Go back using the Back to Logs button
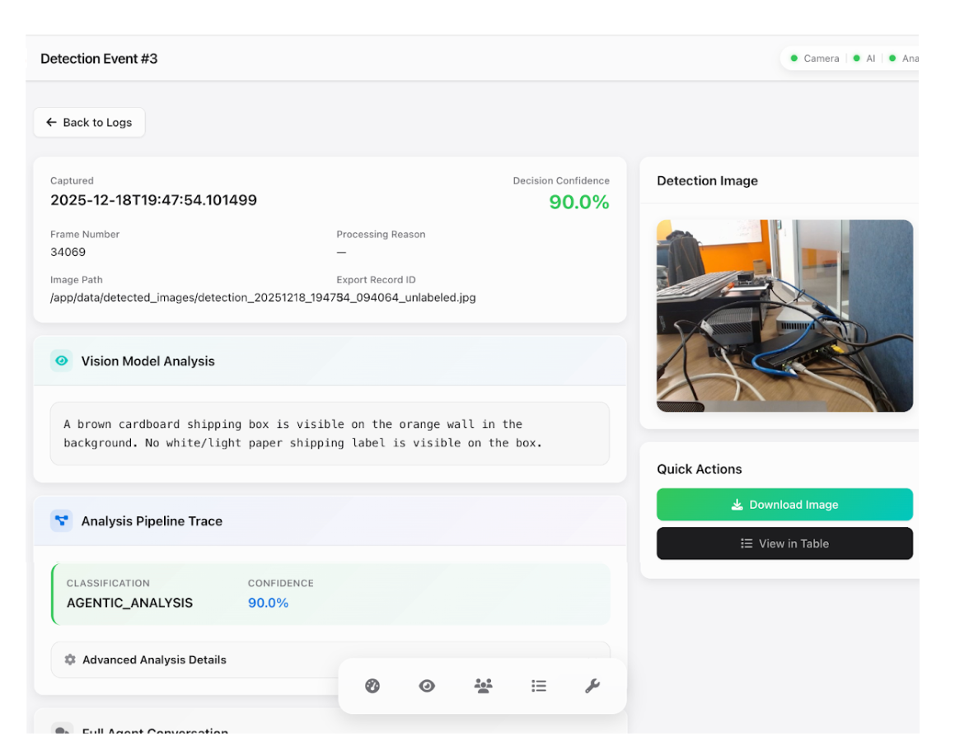Image resolution: width=955 pixels, height=751 pixels. tap(89, 122)
